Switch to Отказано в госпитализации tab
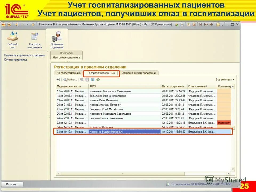Screen dimensions: 256x192 point(139,73)
